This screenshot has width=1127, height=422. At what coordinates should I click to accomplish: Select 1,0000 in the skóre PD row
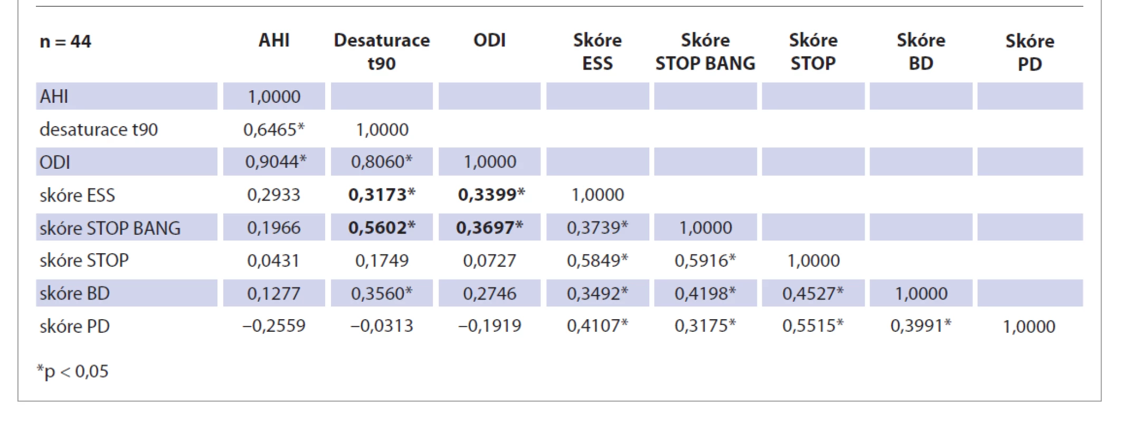1029,327
